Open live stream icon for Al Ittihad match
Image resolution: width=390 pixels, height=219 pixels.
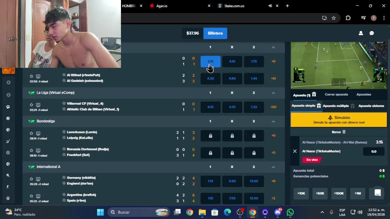click(38, 76)
